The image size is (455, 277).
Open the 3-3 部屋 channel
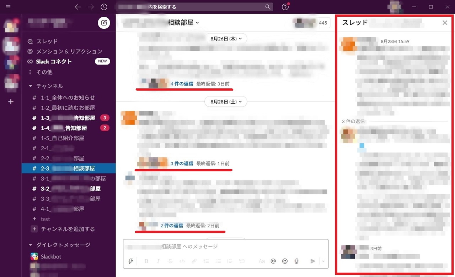pyautogui.click(x=69, y=199)
